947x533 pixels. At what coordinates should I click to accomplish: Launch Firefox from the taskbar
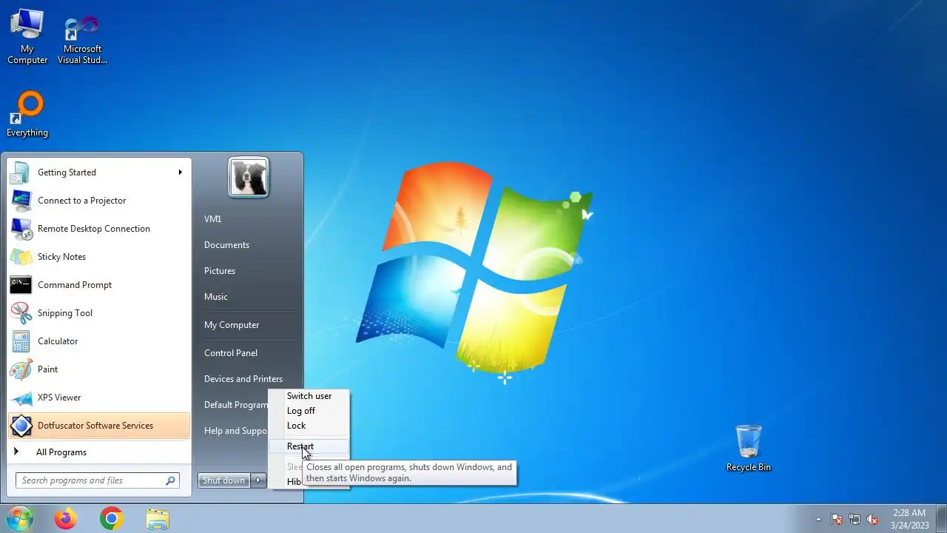point(65,519)
